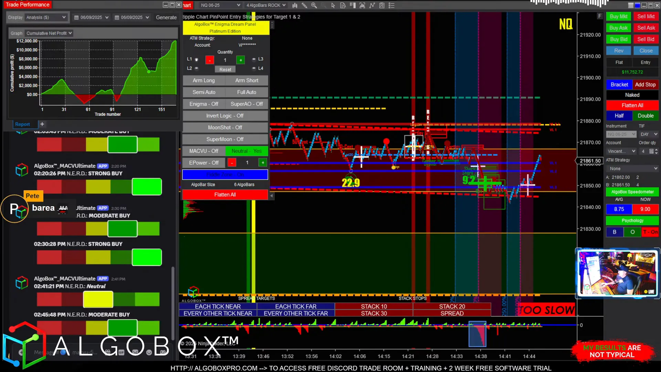Select the L2 radio option

click(x=197, y=68)
